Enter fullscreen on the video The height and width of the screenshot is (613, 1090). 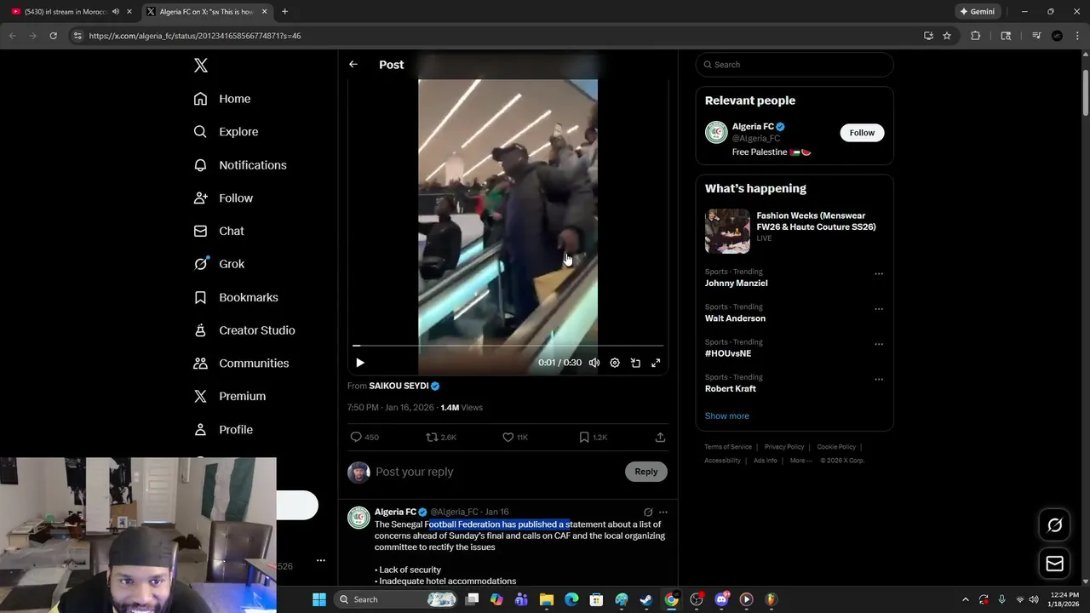click(656, 363)
